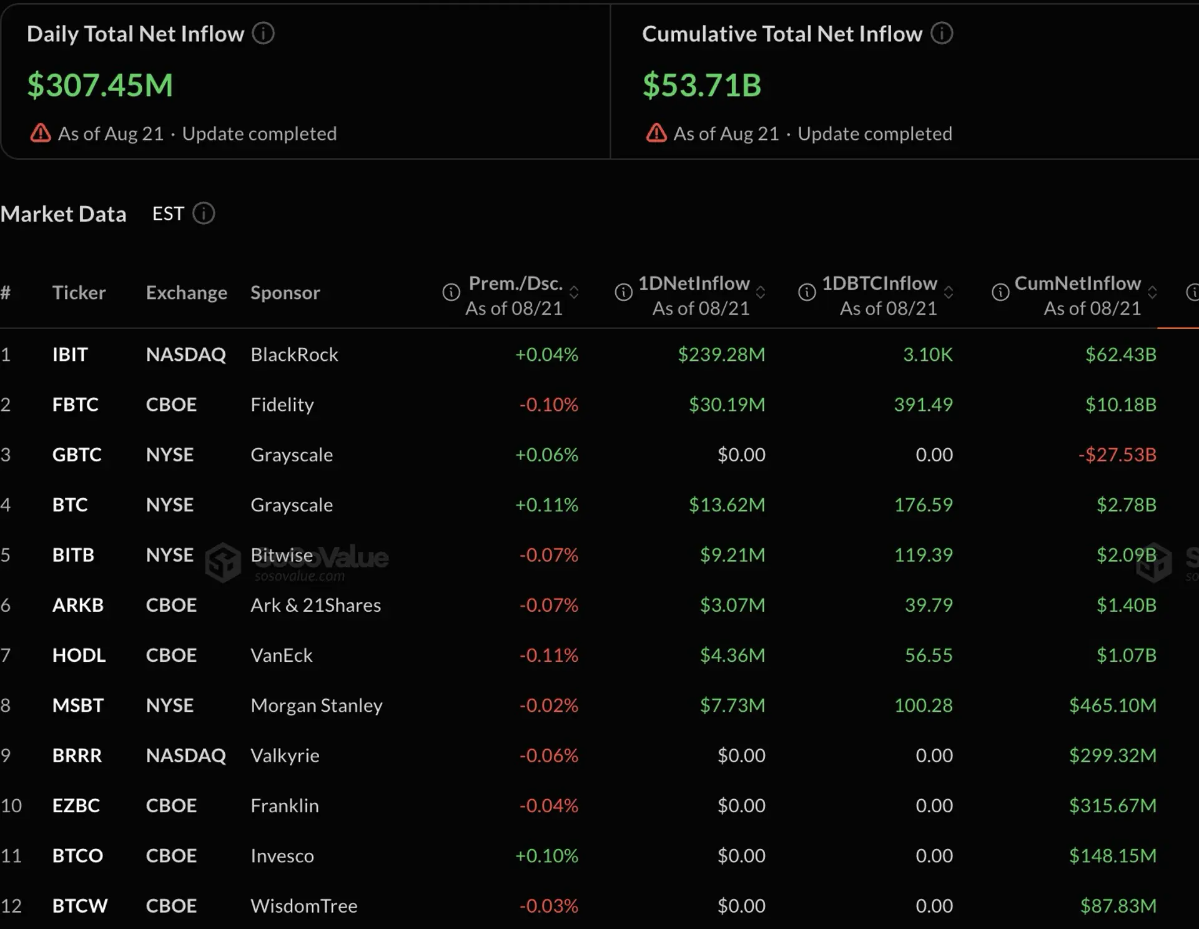The image size is (1199, 929).
Task: Click warning icon under $53.71B
Action: 656,133
